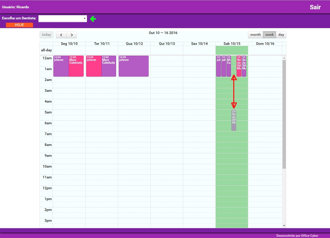330x238 pixels.
Task: Open the Ma Ca event on Sab 10/15
Action: point(229,66)
